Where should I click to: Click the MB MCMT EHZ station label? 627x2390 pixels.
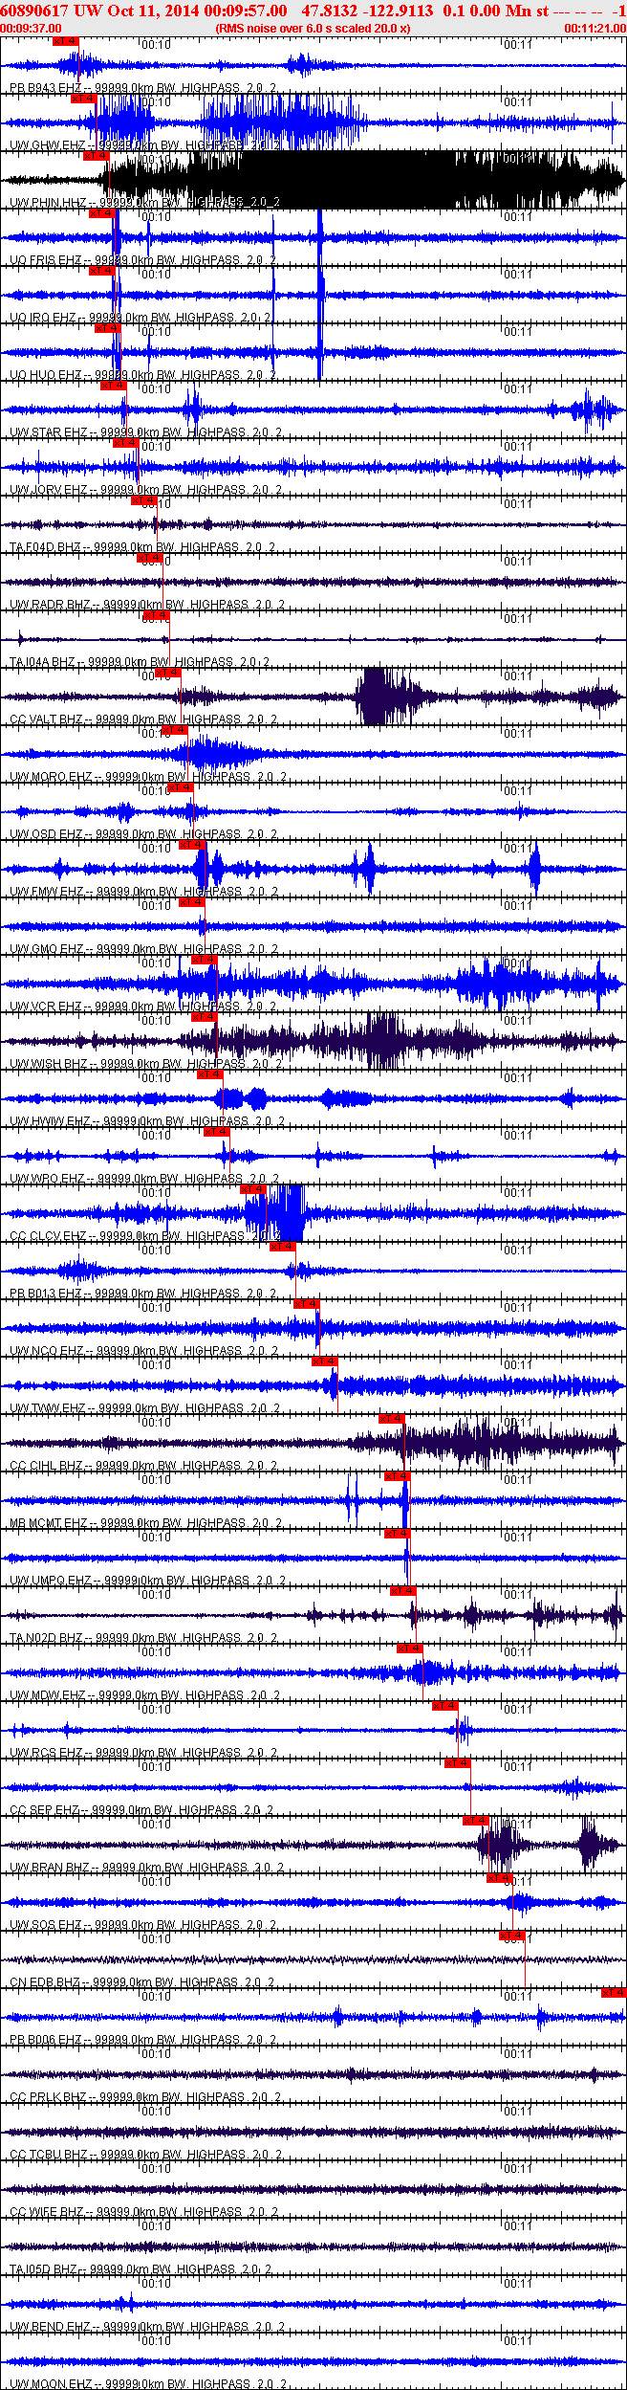48,1523
